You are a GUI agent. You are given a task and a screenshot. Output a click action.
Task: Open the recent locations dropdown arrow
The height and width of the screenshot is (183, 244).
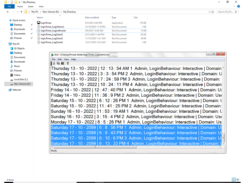[x=17, y=12]
